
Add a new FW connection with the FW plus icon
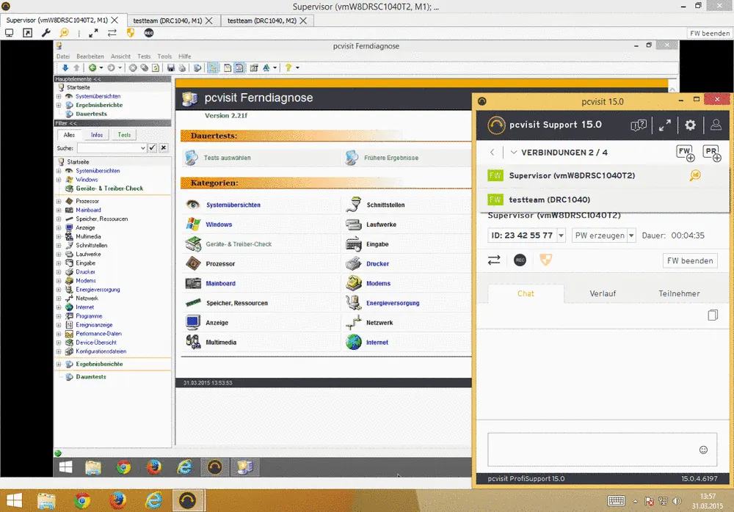(686, 153)
